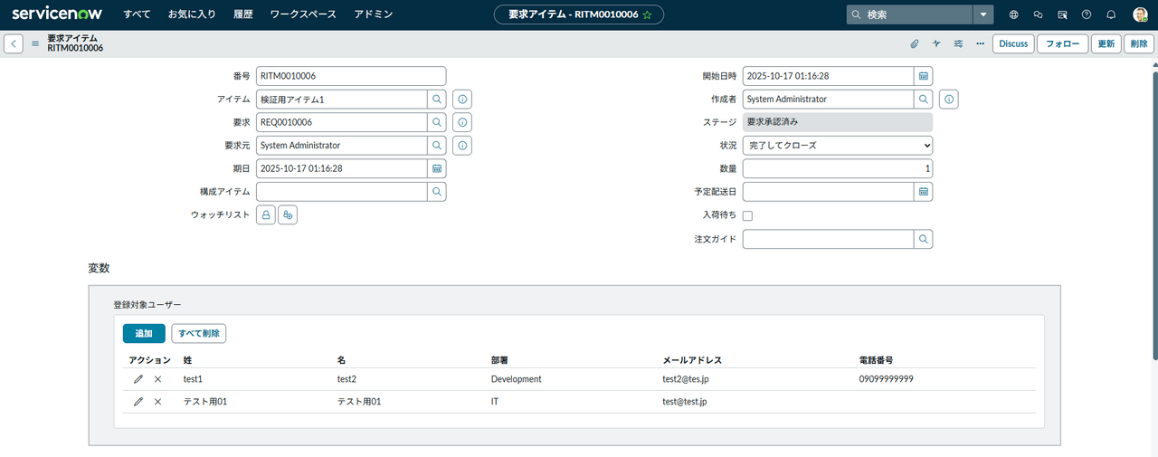Expand the global search dropdown arrow

983,14
